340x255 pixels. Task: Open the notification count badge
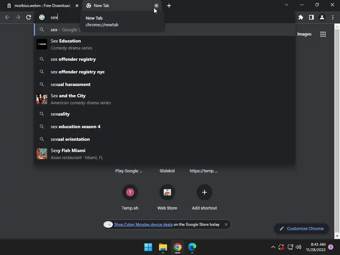[331, 247]
